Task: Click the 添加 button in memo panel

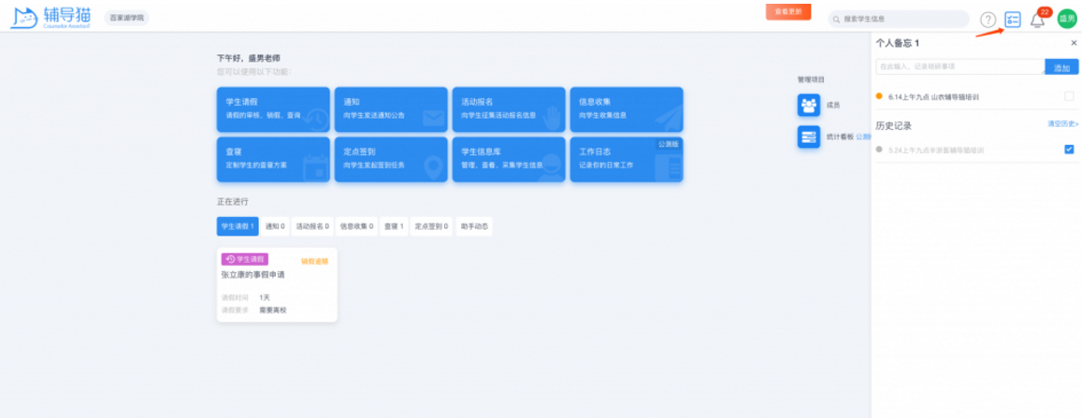Action: tap(1061, 67)
